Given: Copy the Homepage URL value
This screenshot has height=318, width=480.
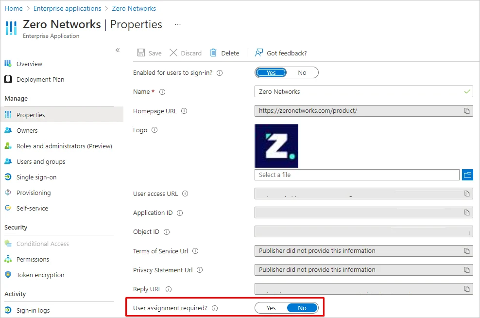Looking at the screenshot, I should pyautogui.click(x=466, y=111).
